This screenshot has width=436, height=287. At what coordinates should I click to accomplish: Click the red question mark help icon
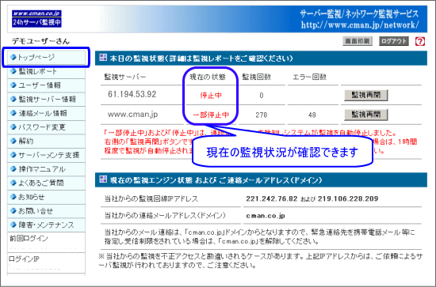pos(420,42)
